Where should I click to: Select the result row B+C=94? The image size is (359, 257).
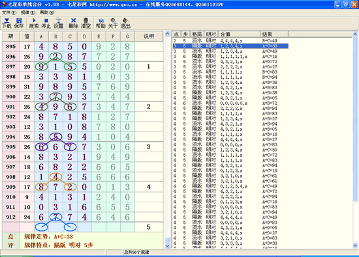(230, 77)
